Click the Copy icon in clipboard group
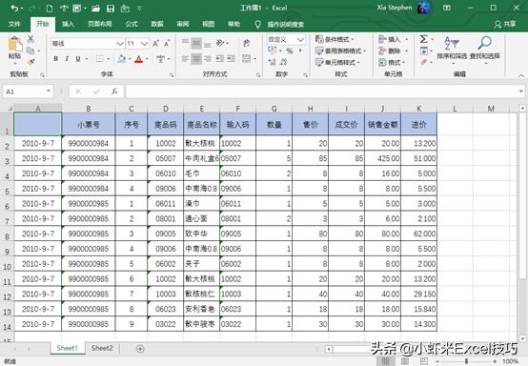The image size is (528, 366). [30, 51]
